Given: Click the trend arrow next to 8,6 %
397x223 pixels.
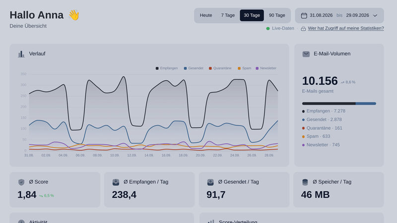Looking at the screenshot, I should 342,82.
